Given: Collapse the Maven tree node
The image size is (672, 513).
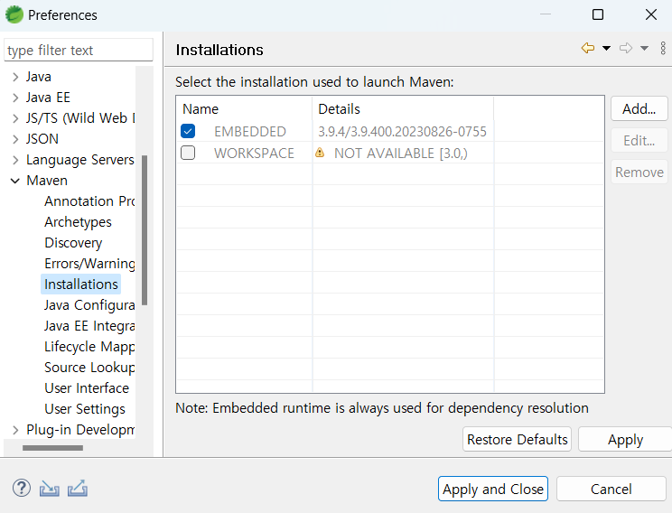Looking at the screenshot, I should tap(15, 181).
